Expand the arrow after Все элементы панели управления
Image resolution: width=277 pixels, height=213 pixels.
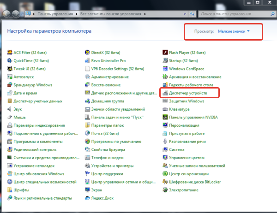coord(145,14)
